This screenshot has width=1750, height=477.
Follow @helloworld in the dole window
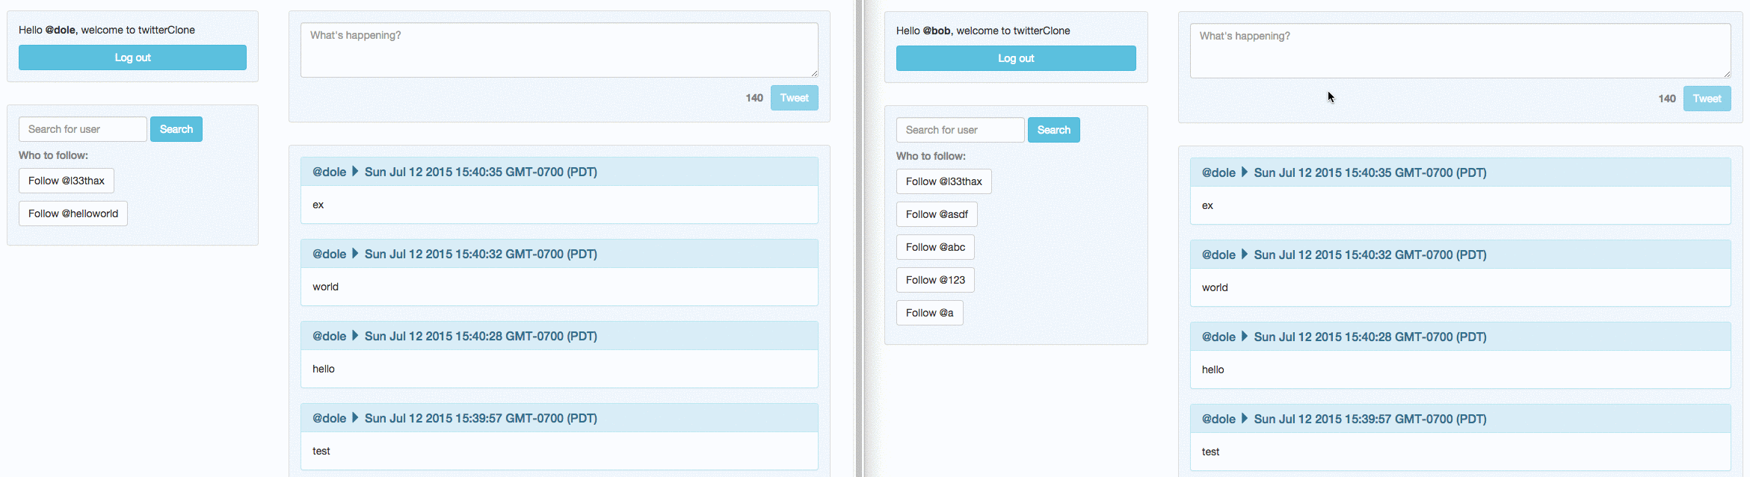click(73, 213)
